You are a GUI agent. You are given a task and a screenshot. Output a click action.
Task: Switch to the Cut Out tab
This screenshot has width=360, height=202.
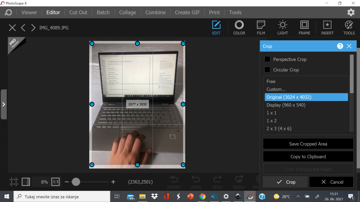(78, 12)
